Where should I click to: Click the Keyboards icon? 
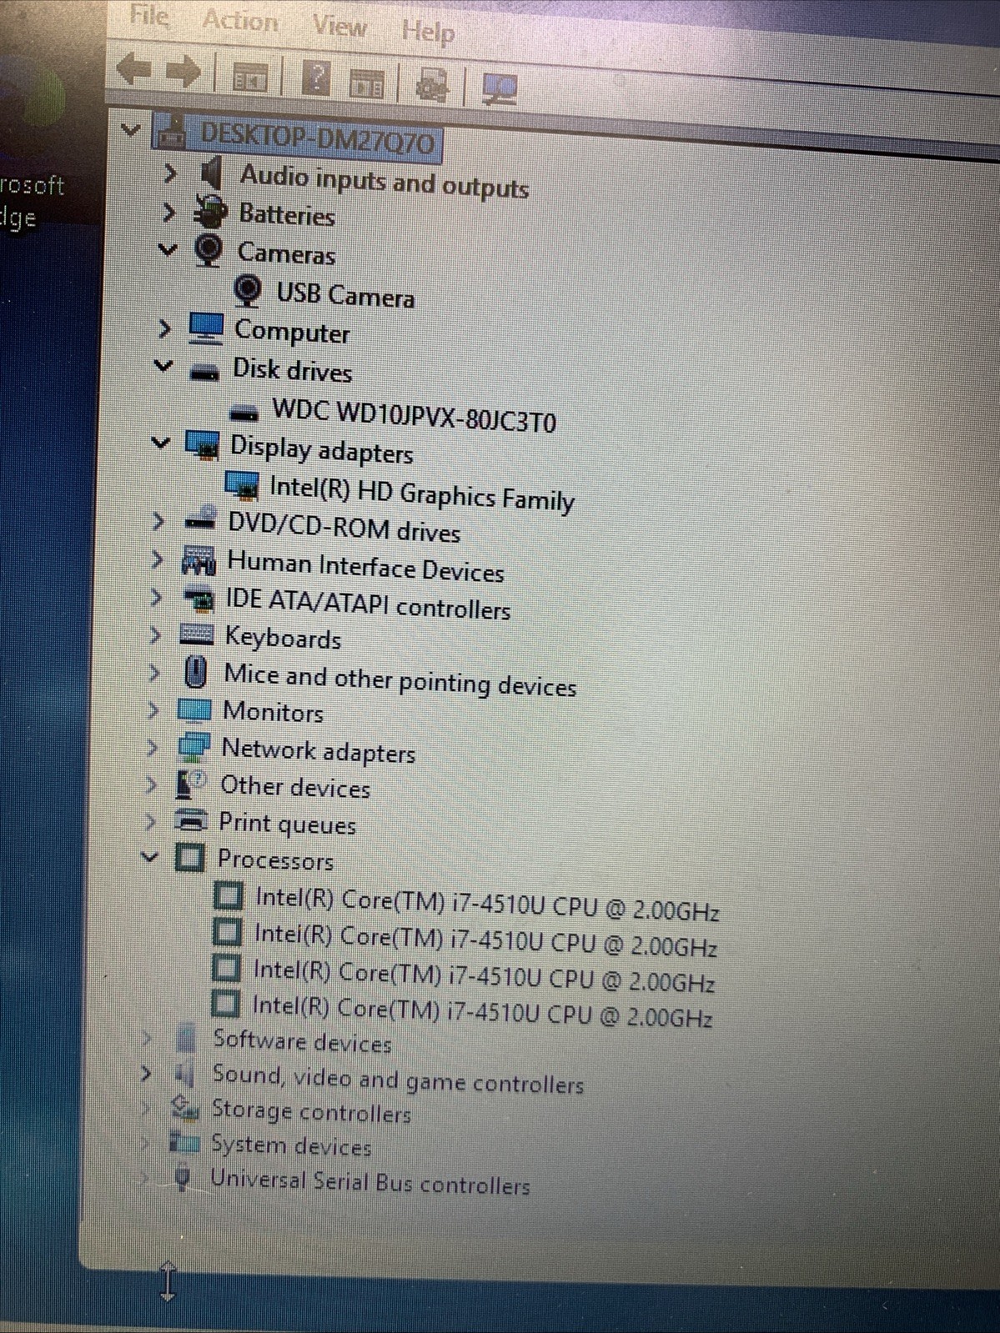coord(197,635)
